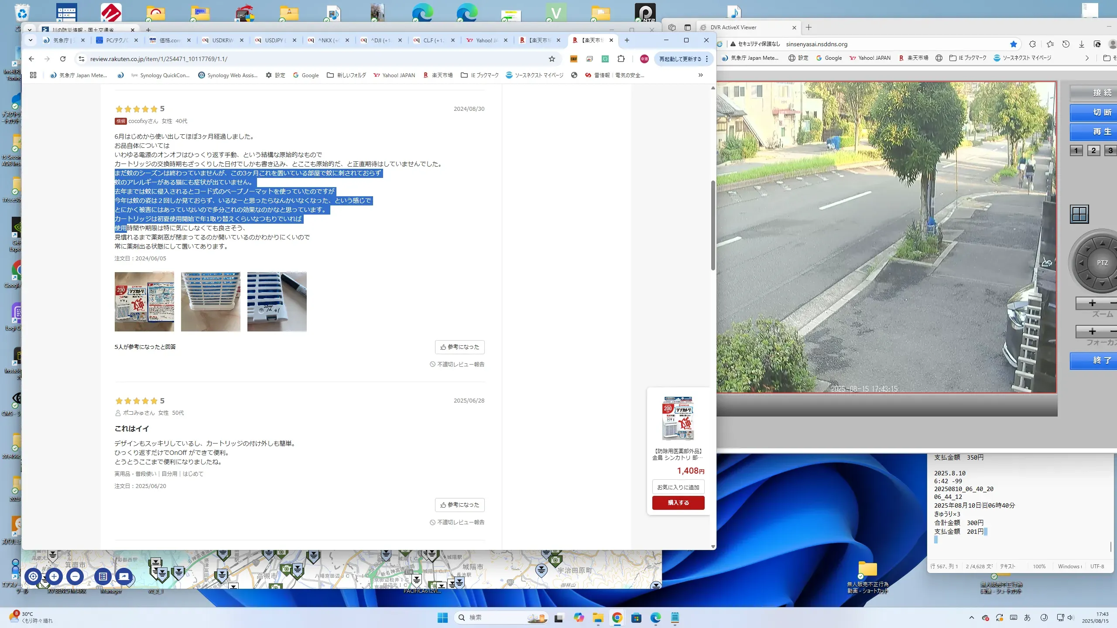
Task: Show hidden system tray icons
Action: (x=971, y=618)
